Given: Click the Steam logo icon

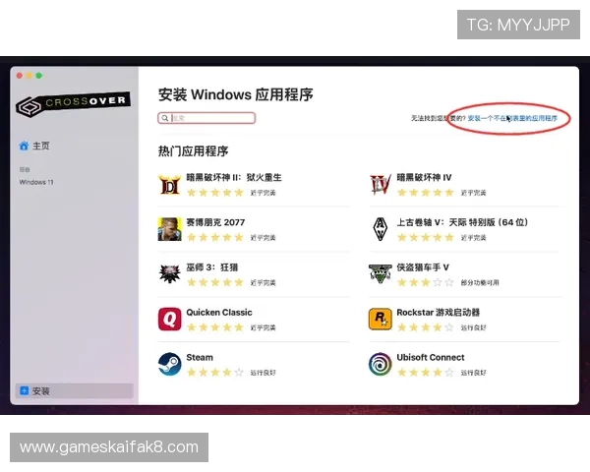Looking at the screenshot, I should [x=169, y=364].
